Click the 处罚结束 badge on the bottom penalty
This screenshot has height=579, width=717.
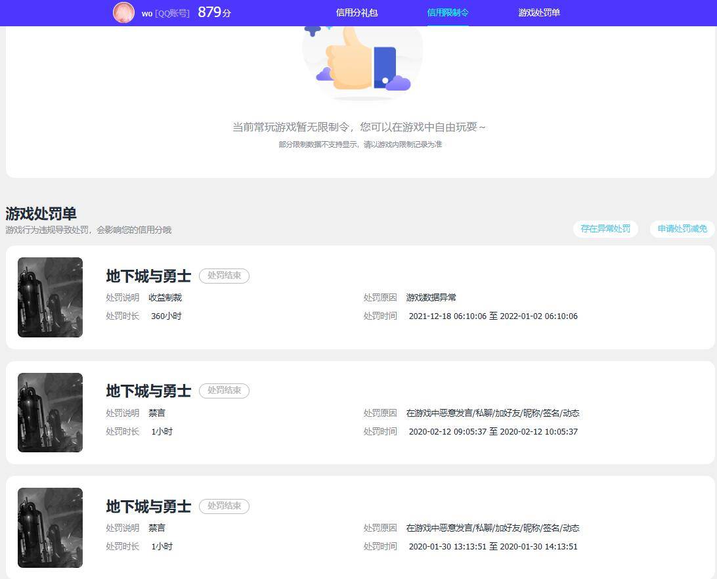point(224,506)
